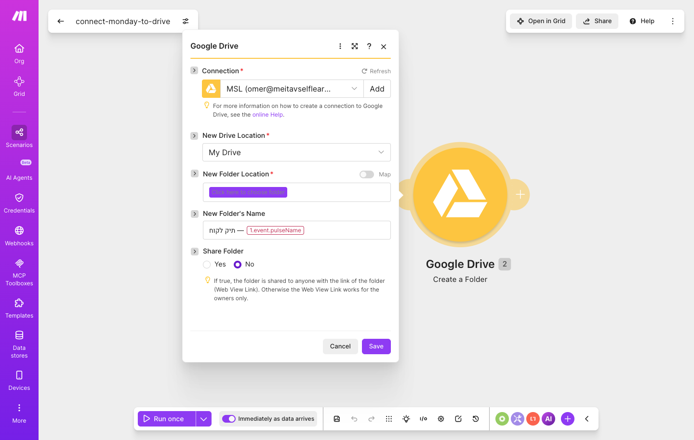Open Webhooks in the sidebar
The image size is (694, 440).
coord(19,236)
